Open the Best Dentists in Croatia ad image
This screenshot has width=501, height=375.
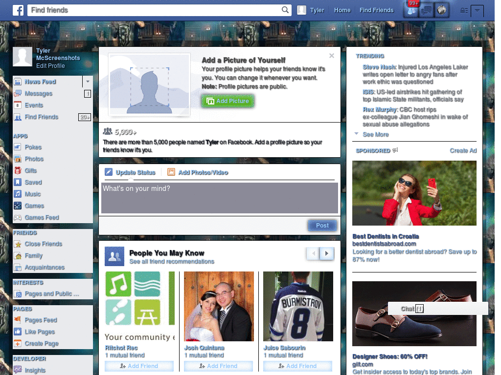[414, 193]
